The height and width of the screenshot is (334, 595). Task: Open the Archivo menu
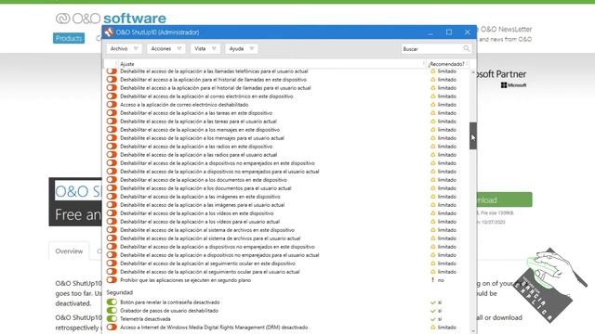(x=124, y=49)
